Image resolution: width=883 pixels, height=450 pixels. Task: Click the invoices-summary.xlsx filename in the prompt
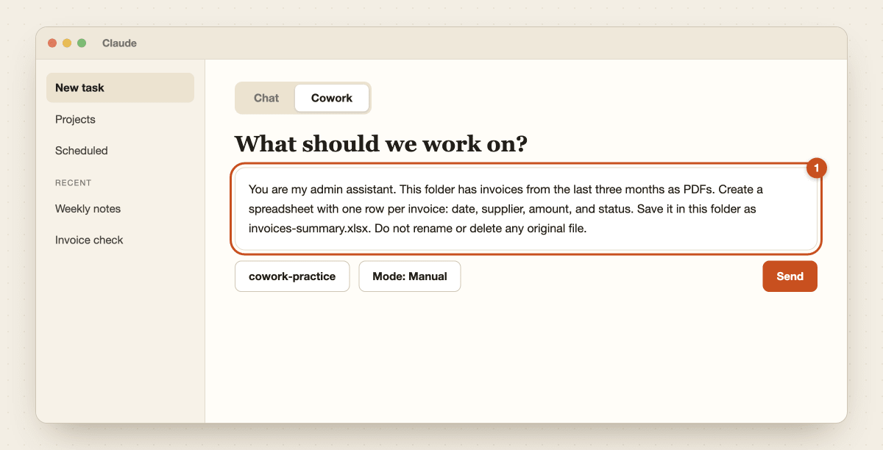(310, 228)
